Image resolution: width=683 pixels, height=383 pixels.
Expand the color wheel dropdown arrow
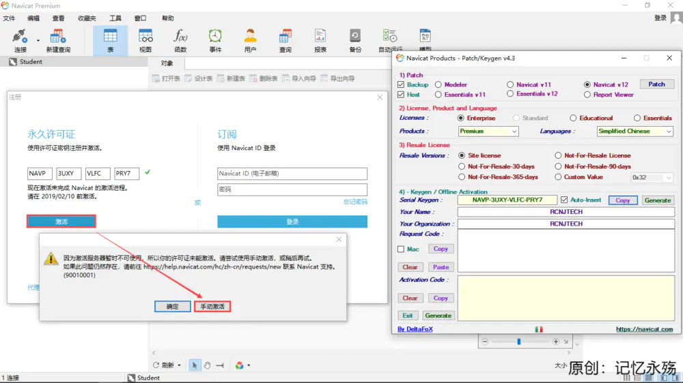[249, 365]
